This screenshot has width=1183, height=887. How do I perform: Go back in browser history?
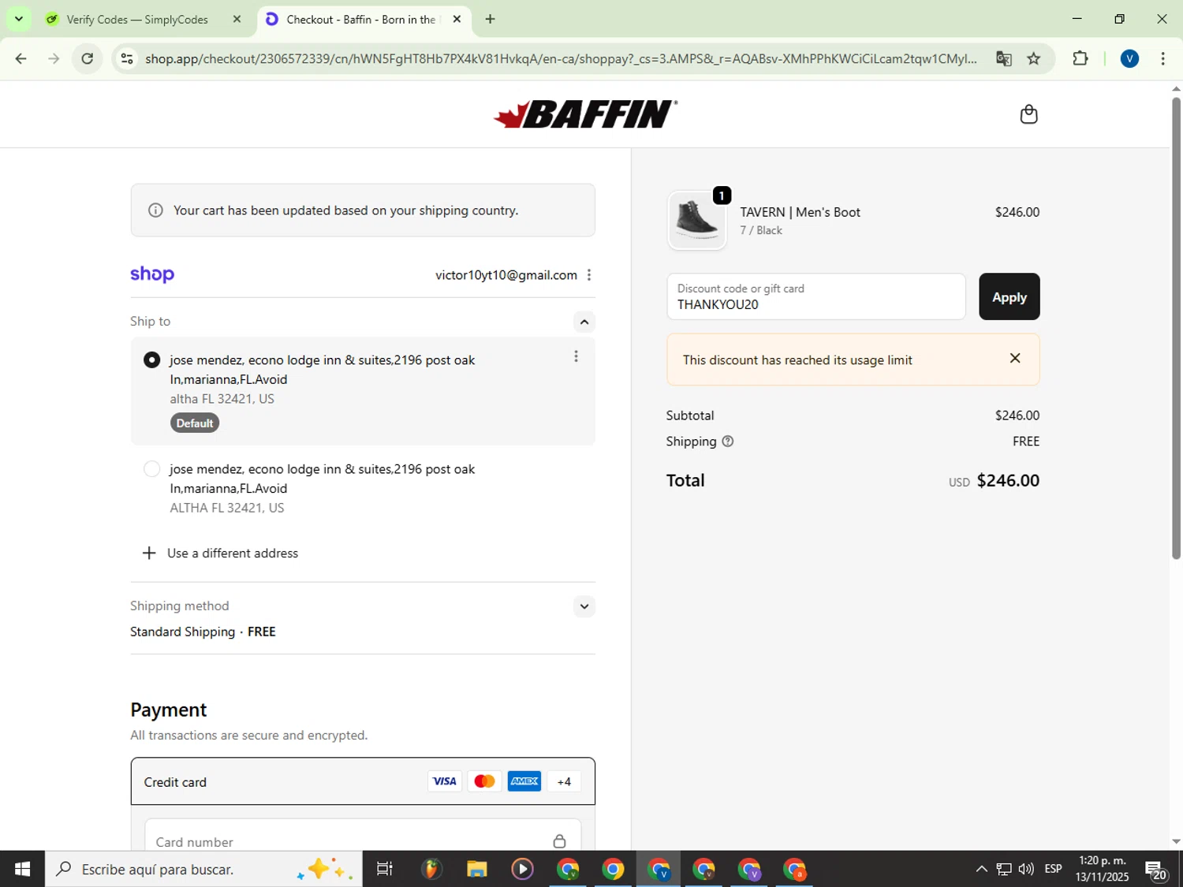click(x=21, y=58)
